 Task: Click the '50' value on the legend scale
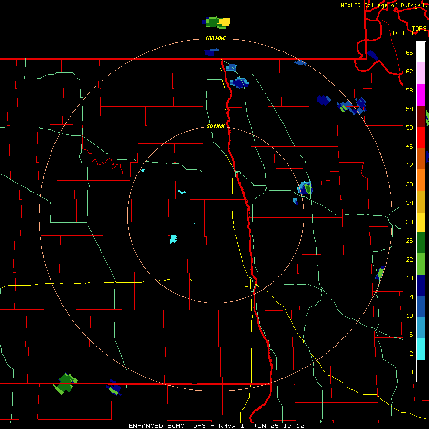click(409, 128)
